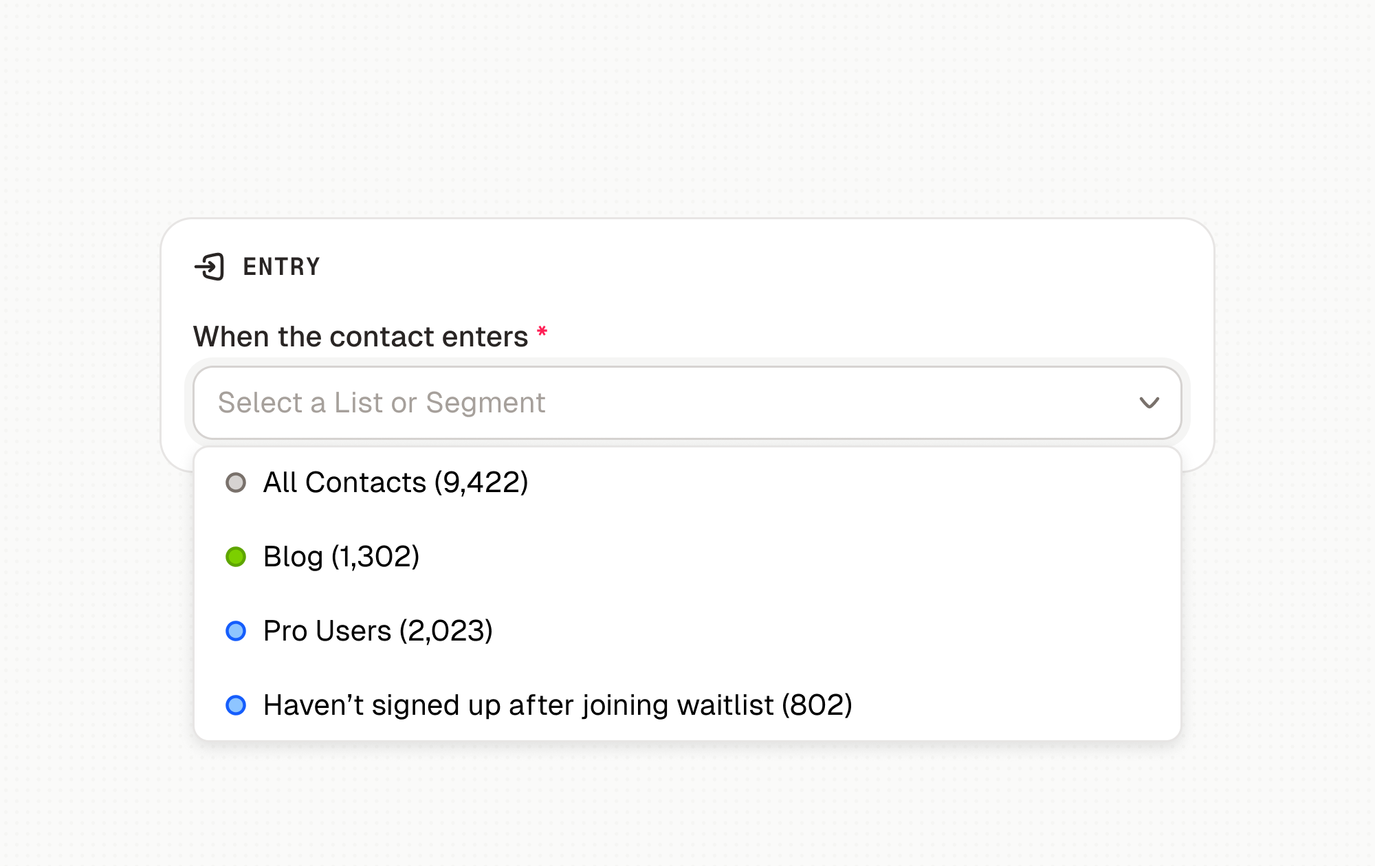Choose All Contacts from the list
The image size is (1375, 866).
344,482
